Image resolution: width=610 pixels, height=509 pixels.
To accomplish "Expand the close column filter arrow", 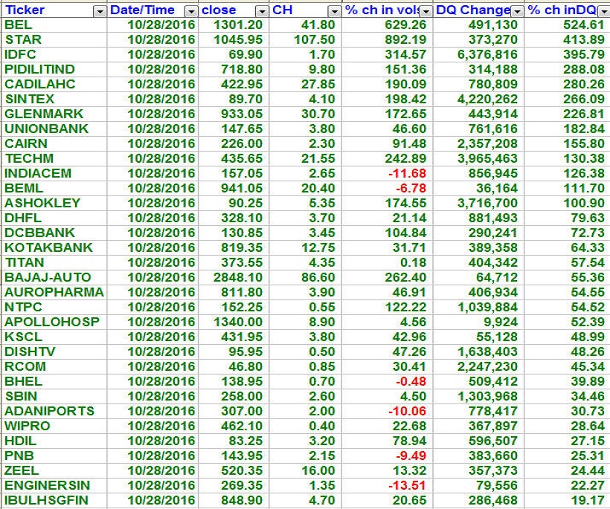I will click(261, 11).
